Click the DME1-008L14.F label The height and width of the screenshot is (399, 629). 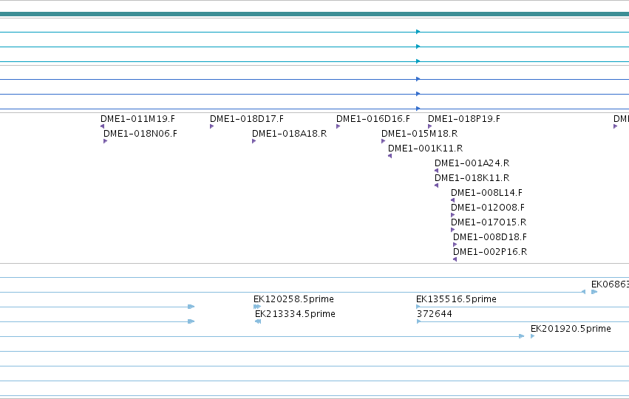tap(486, 193)
